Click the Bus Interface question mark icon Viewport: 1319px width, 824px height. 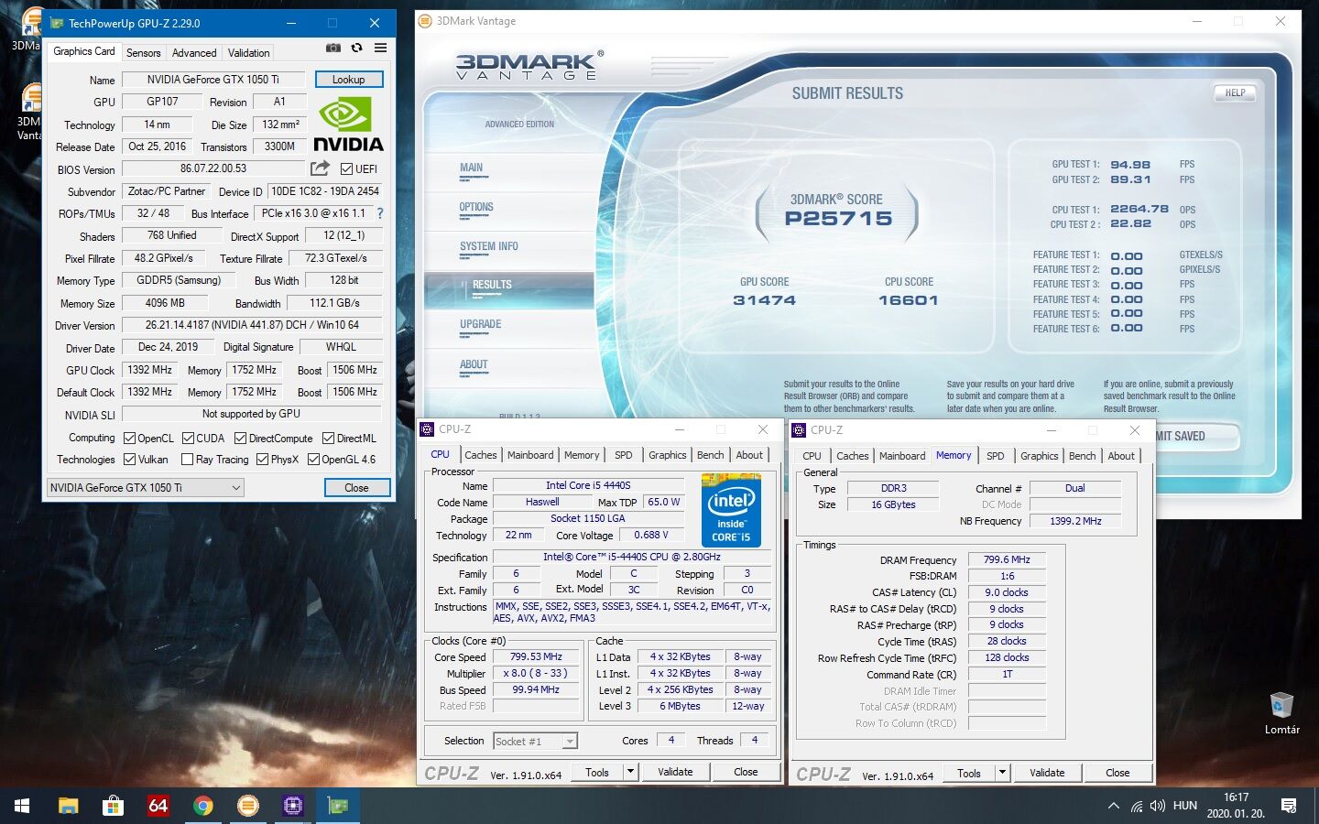coord(380,213)
